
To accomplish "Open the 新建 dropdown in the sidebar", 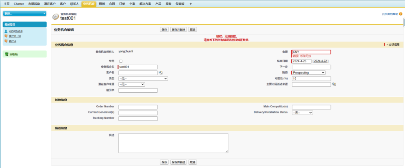I will [25, 13].
